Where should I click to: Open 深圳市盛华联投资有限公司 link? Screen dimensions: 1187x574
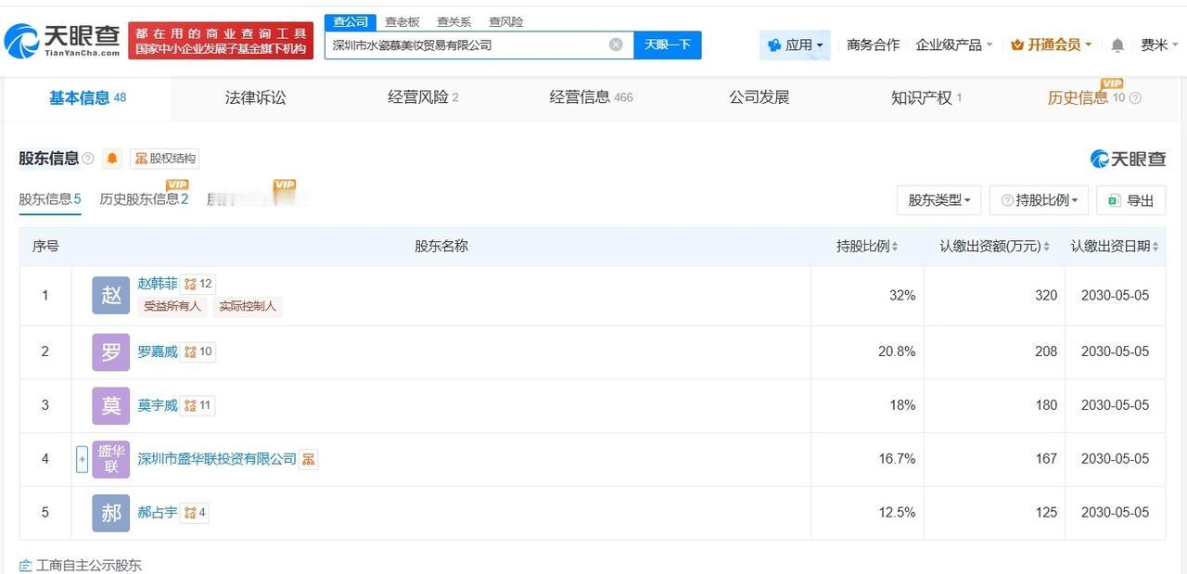tap(217, 459)
